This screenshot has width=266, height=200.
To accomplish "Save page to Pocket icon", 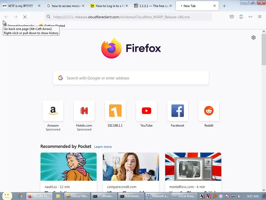I will 231,17.
